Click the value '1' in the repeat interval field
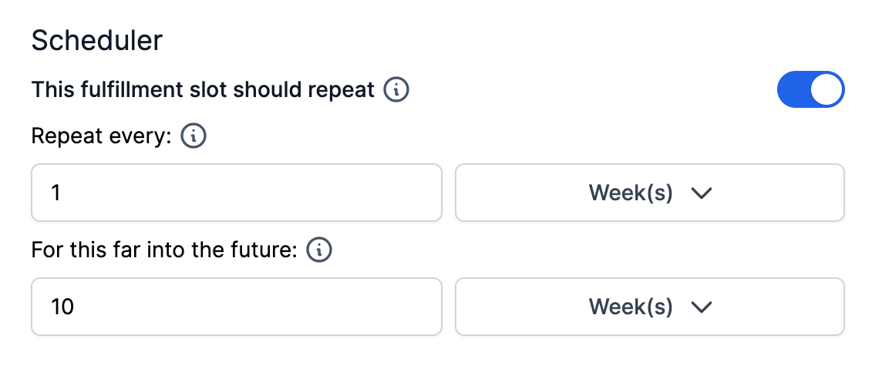The height and width of the screenshot is (379, 882). pyautogui.click(x=56, y=193)
